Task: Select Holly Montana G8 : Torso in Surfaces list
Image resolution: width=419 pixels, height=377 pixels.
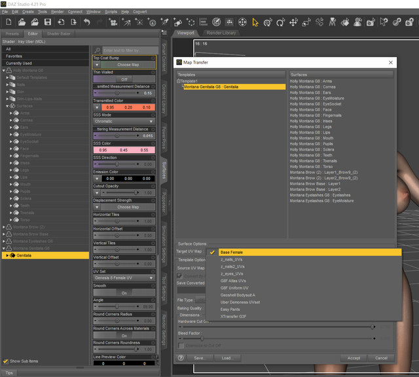Action: 311,166
